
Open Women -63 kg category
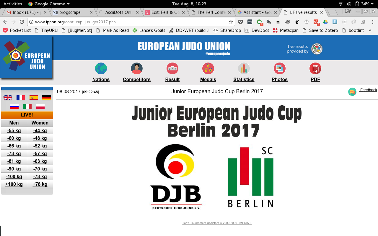pos(40,161)
